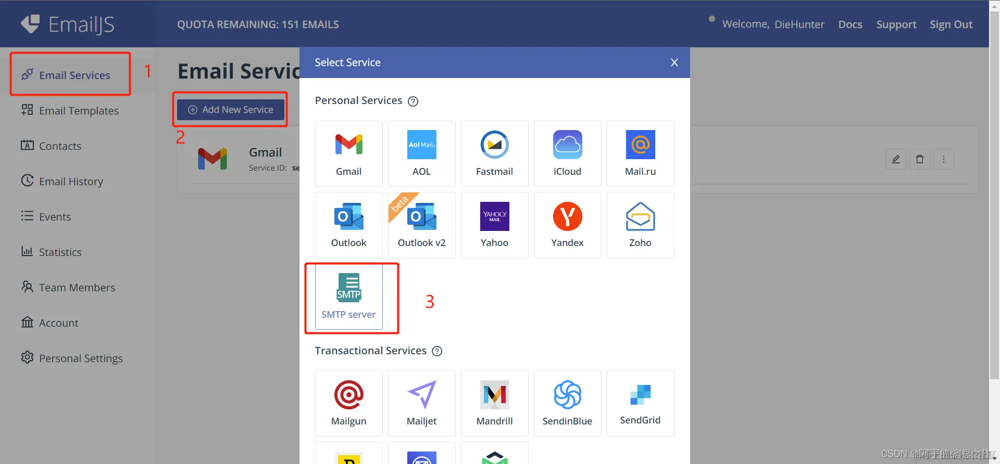This screenshot has height=464, width=1000.
Task: Pick the iCloud service tile
Action: (567, 153)
